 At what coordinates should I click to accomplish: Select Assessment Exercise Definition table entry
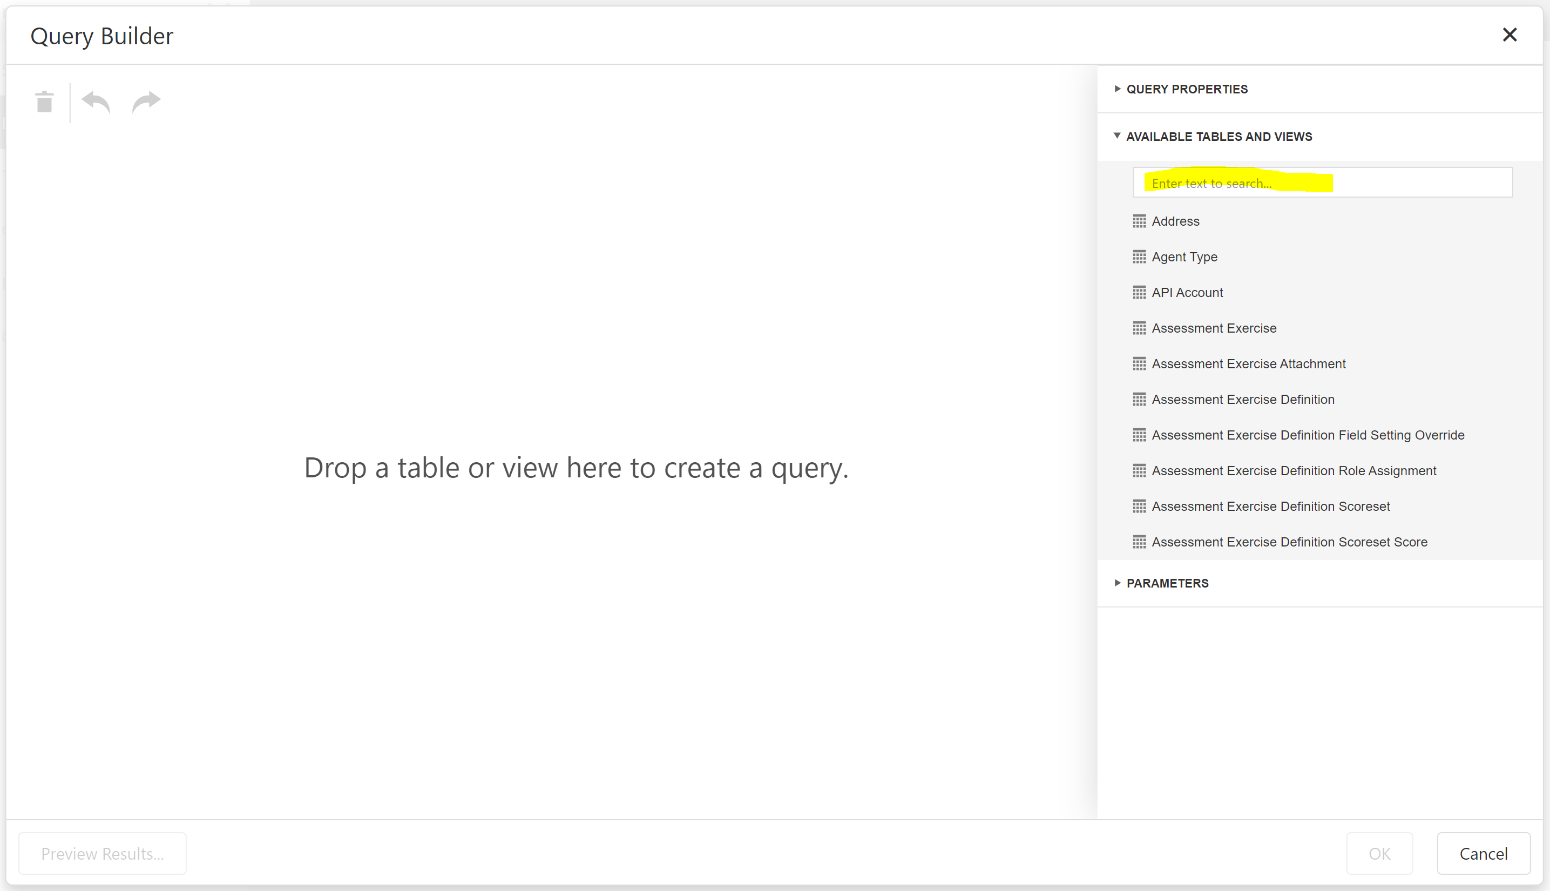(1242, 400)
